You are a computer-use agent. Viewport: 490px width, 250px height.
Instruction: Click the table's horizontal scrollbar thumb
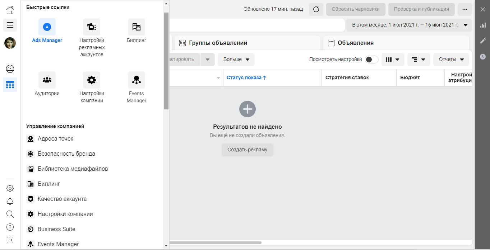[216, 243]
